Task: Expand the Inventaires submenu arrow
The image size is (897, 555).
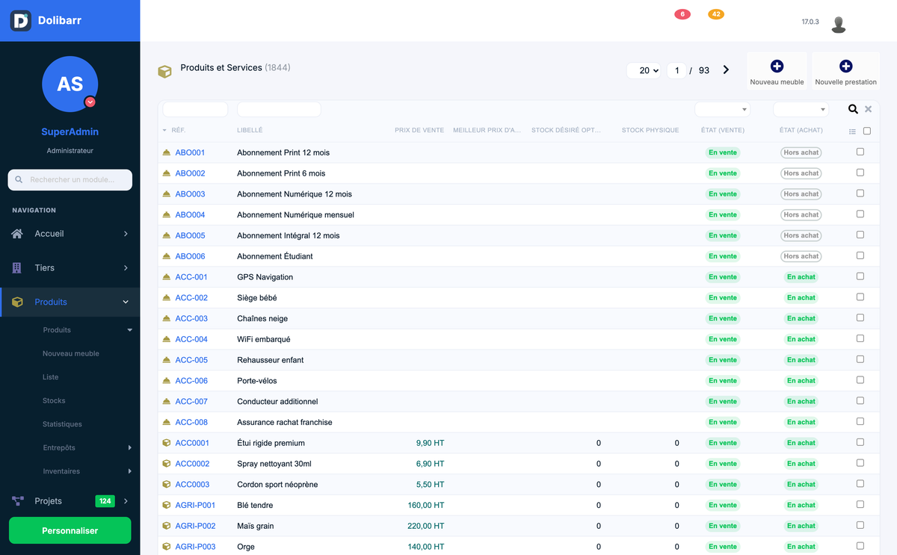Action: tap(129, 471)
